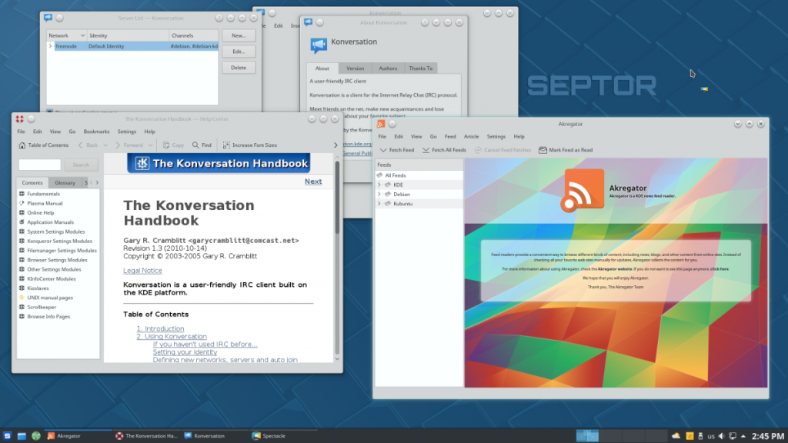The image size is (788, 443).
Task: Open the Bookmarks menu in Help Center
Action: pos(96,132)
